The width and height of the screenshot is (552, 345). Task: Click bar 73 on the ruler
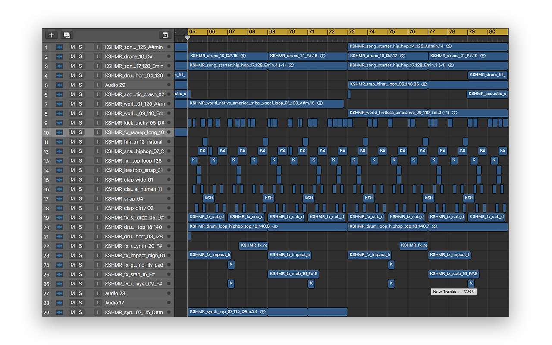click(x=352, y=31)
